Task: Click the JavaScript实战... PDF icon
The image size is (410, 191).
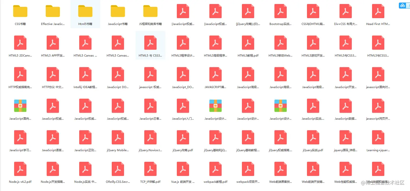Action: (x=313, y=106)
